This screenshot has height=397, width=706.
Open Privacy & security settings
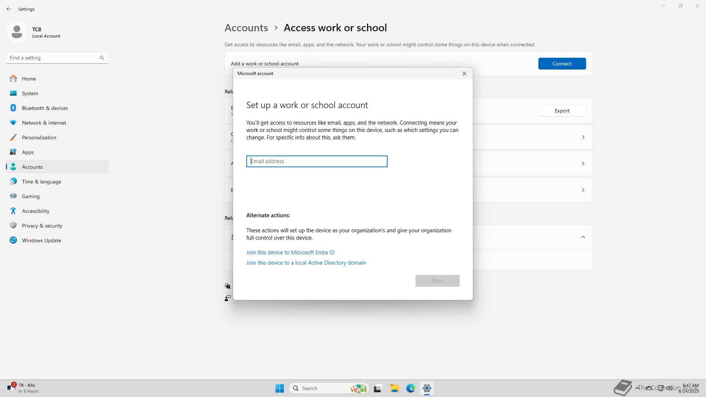pos(42,226)
